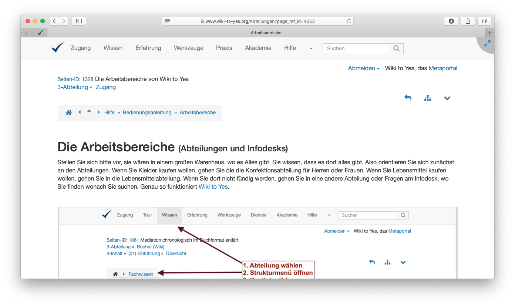Toggle the Safari sidebar
515x306 pixels.
[79, 21]
